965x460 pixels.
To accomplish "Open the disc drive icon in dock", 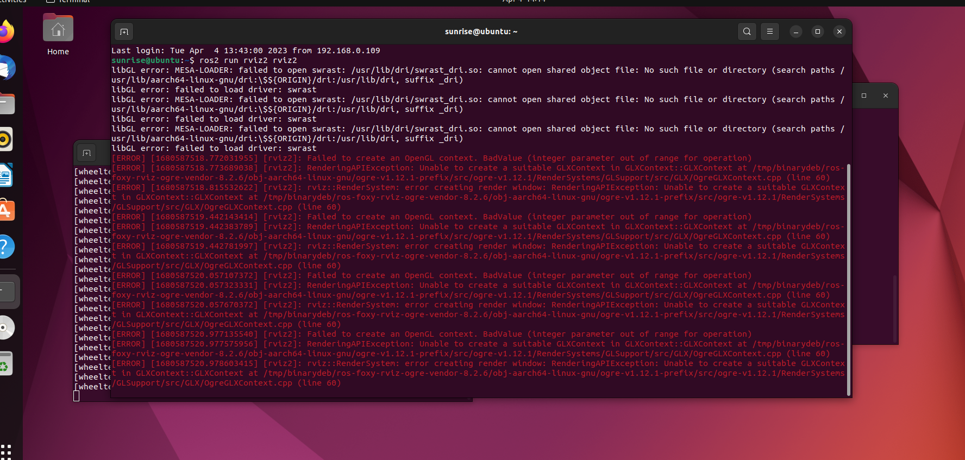I will click(5, 327).
